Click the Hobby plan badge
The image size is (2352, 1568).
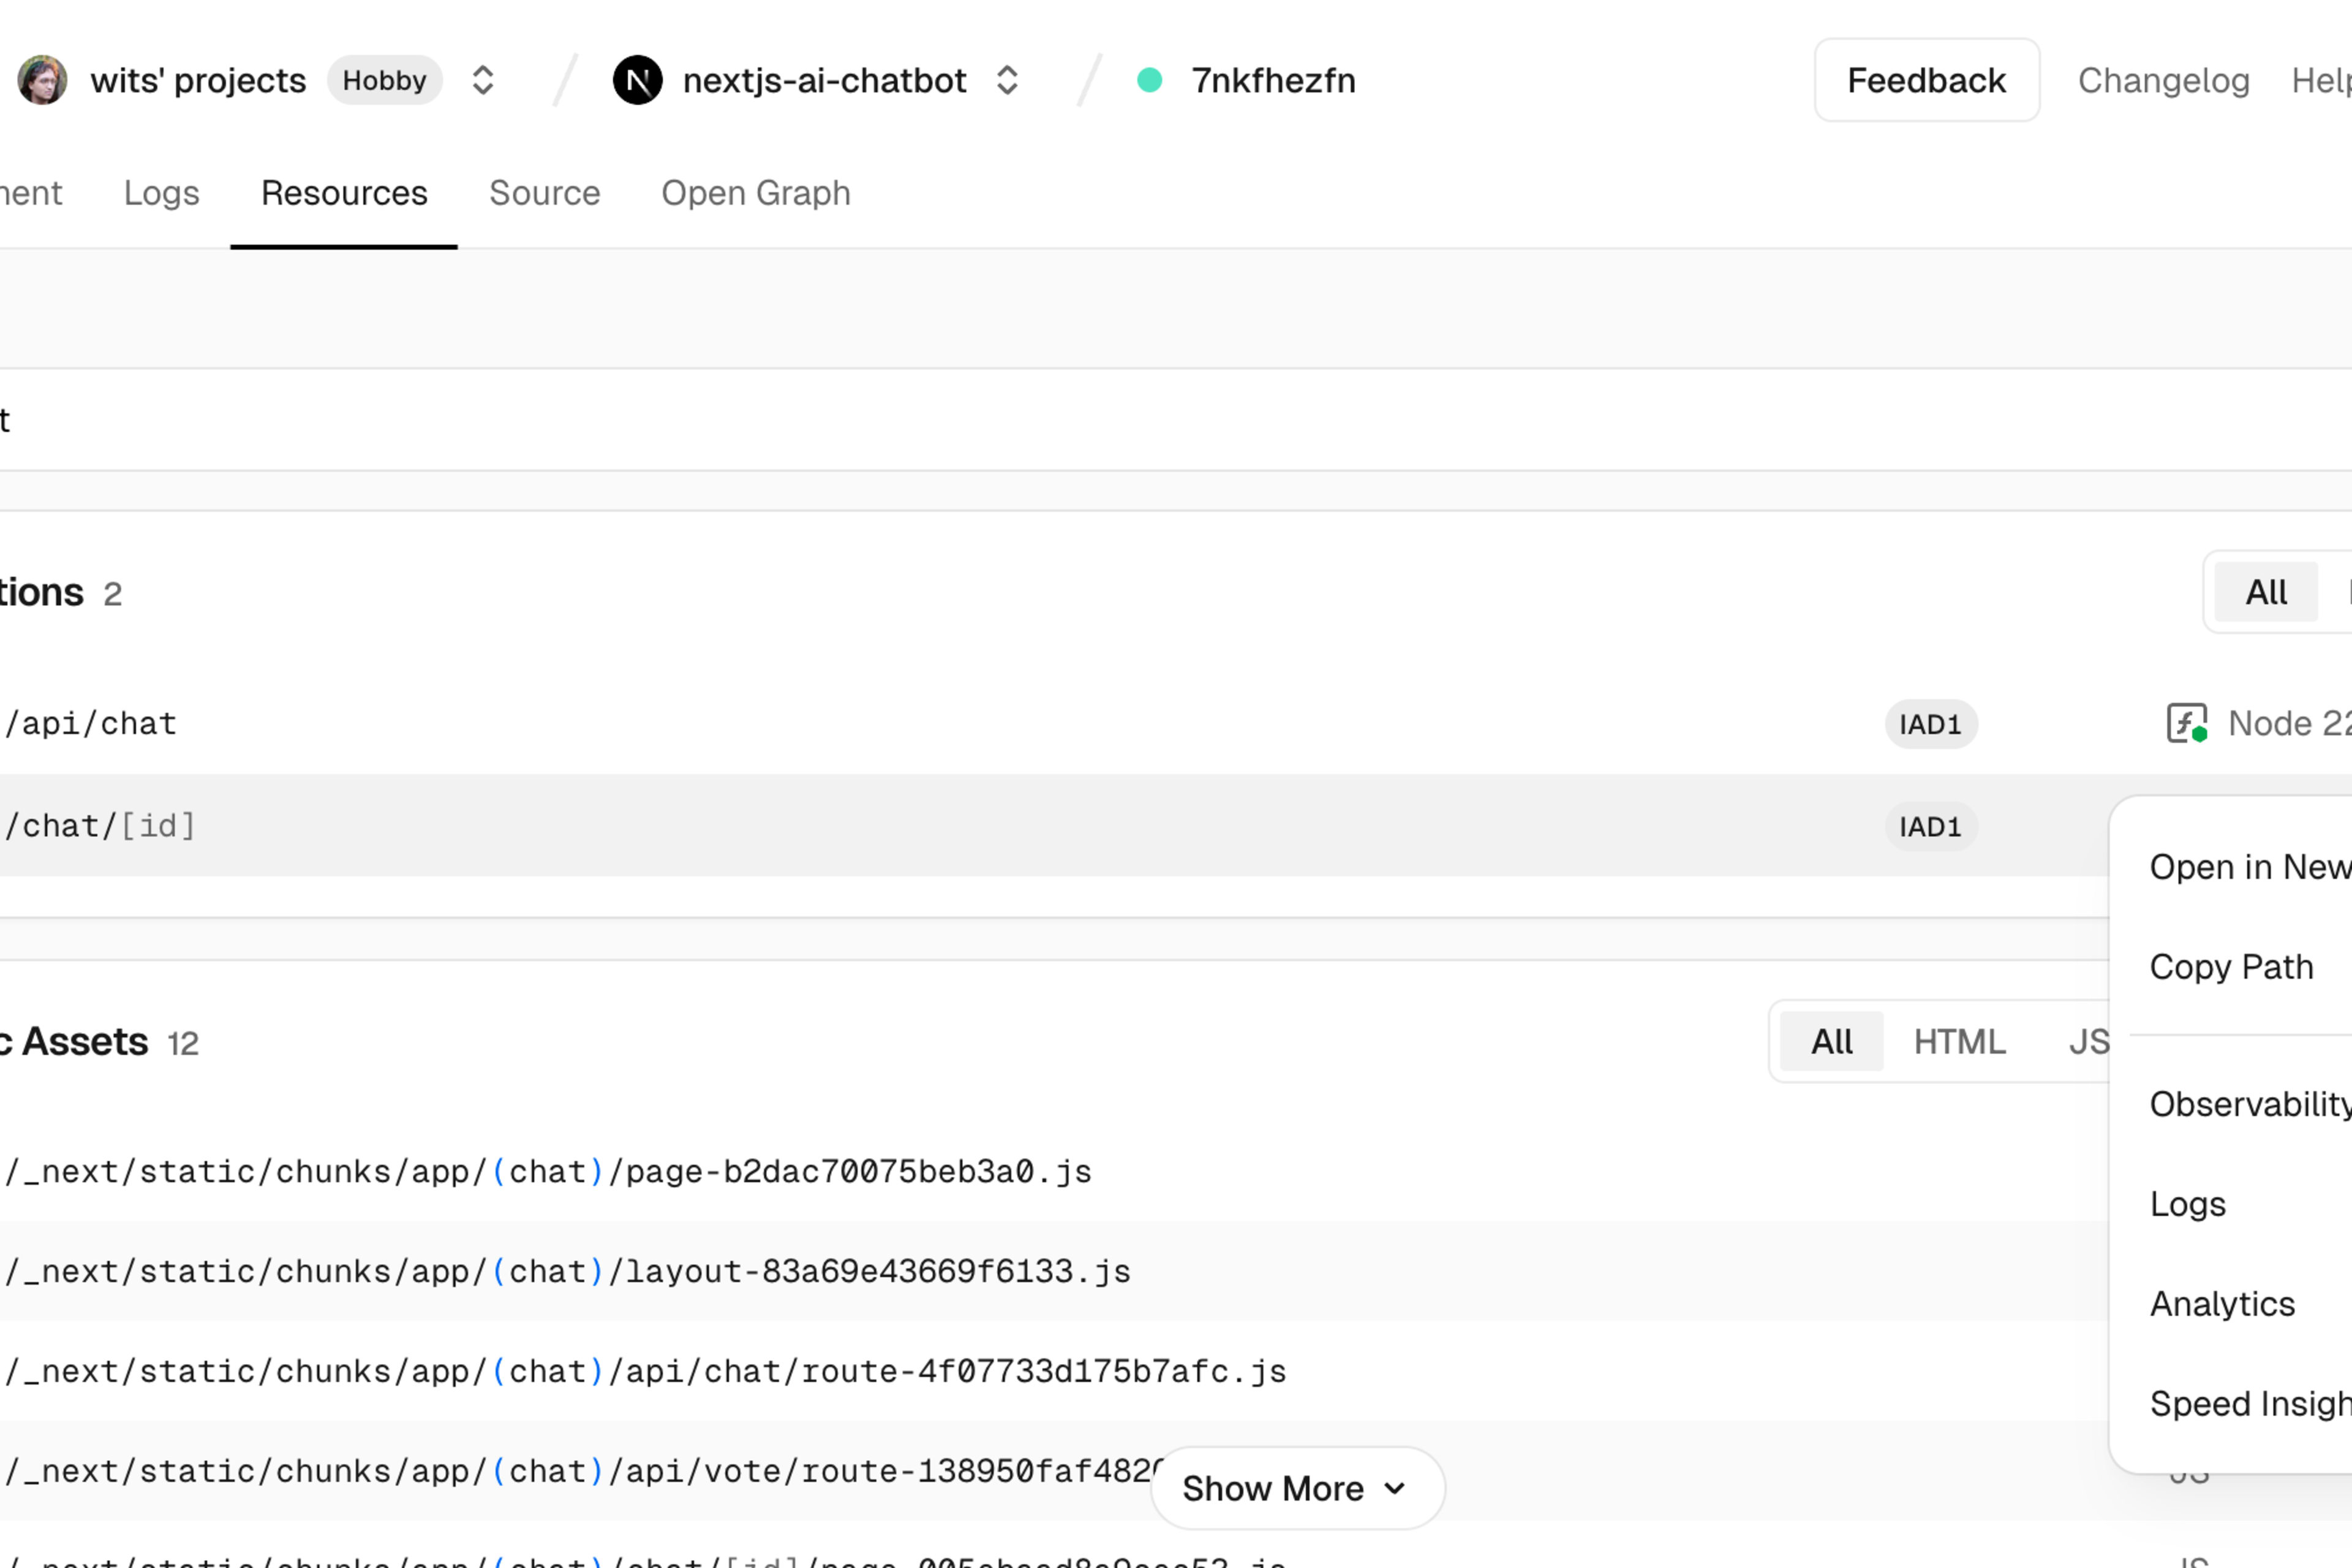pyautogui.click(x=384, y=80)
